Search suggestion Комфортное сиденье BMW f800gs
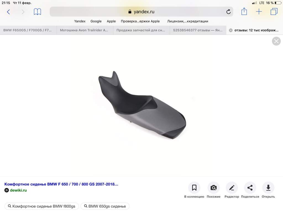 pyautogui.click(x=41, y=206)
